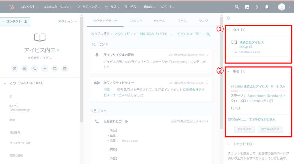Click the HubSpot sprocket logo
This screenshot has width=294, height=164.
11,7
